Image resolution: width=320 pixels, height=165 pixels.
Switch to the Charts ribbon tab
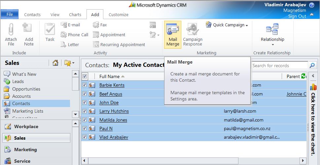pos(75,14)
